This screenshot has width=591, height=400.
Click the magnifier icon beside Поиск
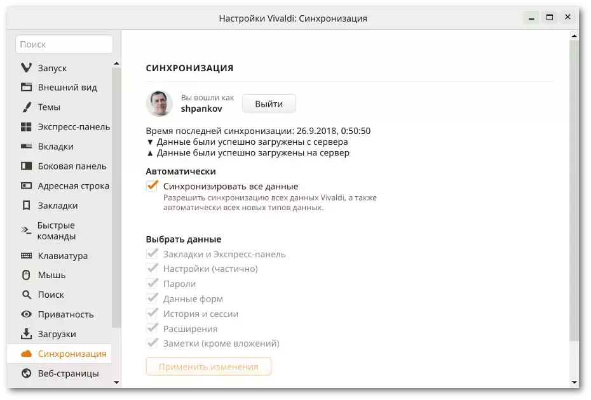tap(26, 295)
